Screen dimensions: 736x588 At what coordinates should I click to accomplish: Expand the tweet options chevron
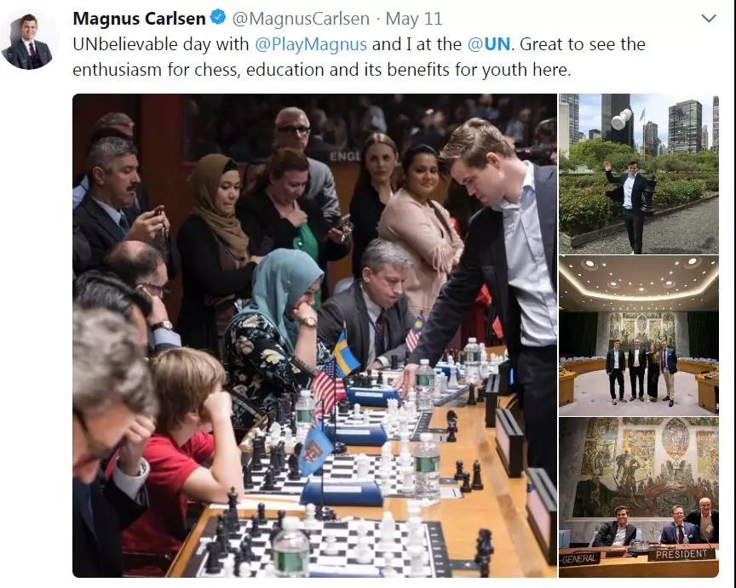[x=708, y=18]
